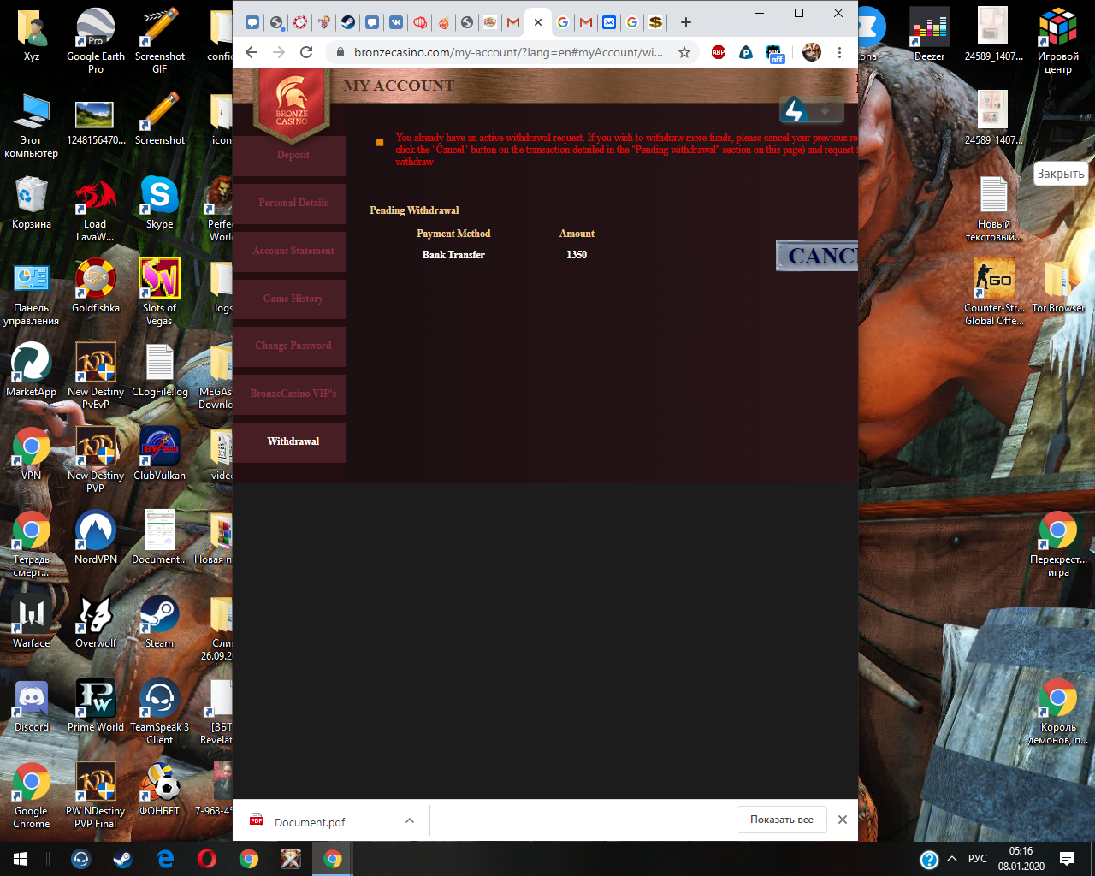Click the Bronze Casino logo
Viewport: 1095px width, 876px height.
pos(292,108)
